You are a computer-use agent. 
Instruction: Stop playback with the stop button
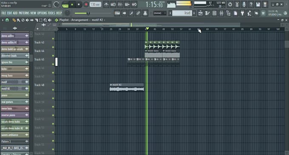pyautogui.click(x=79, y=4)
